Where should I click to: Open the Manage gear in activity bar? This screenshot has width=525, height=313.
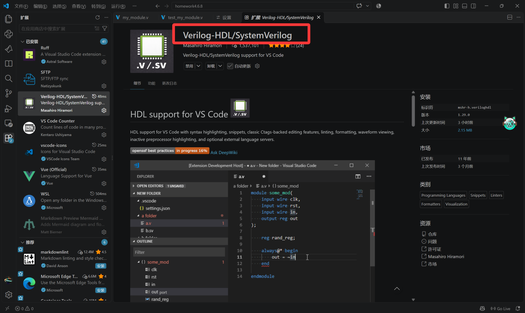[x=9, y=295]
